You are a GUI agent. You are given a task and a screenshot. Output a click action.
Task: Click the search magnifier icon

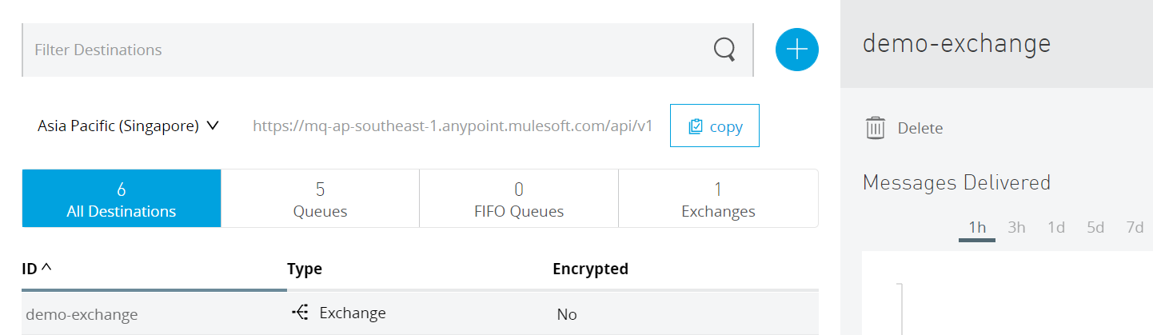(x=724, y=50)
